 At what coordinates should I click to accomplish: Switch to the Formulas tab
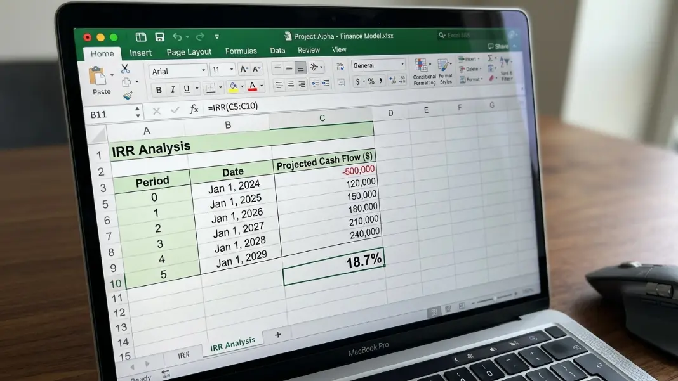click(241, 51)
